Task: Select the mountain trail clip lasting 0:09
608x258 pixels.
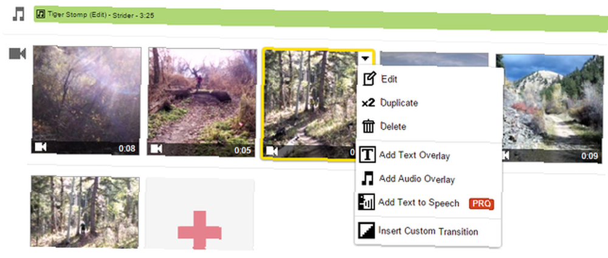Action: [549, 109]
